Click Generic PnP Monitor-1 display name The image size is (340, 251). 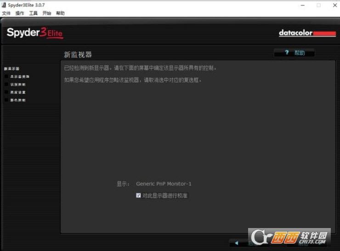point(164,184)
